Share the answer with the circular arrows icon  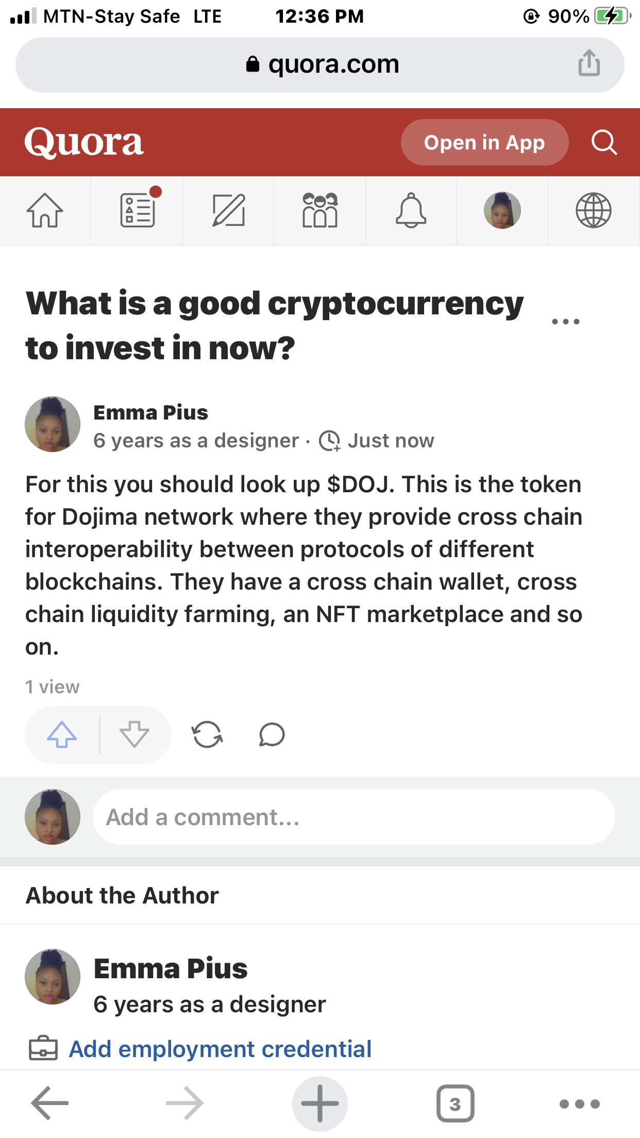coord(207,734)
